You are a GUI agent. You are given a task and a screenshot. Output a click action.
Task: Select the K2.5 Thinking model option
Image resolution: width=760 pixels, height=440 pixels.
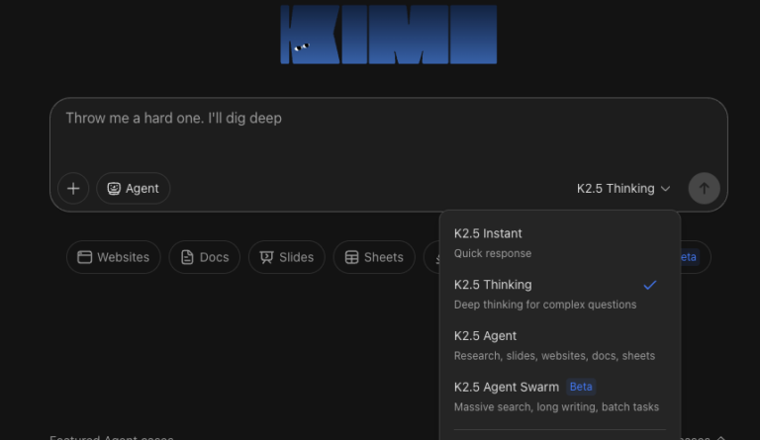(x=560, y=295)
